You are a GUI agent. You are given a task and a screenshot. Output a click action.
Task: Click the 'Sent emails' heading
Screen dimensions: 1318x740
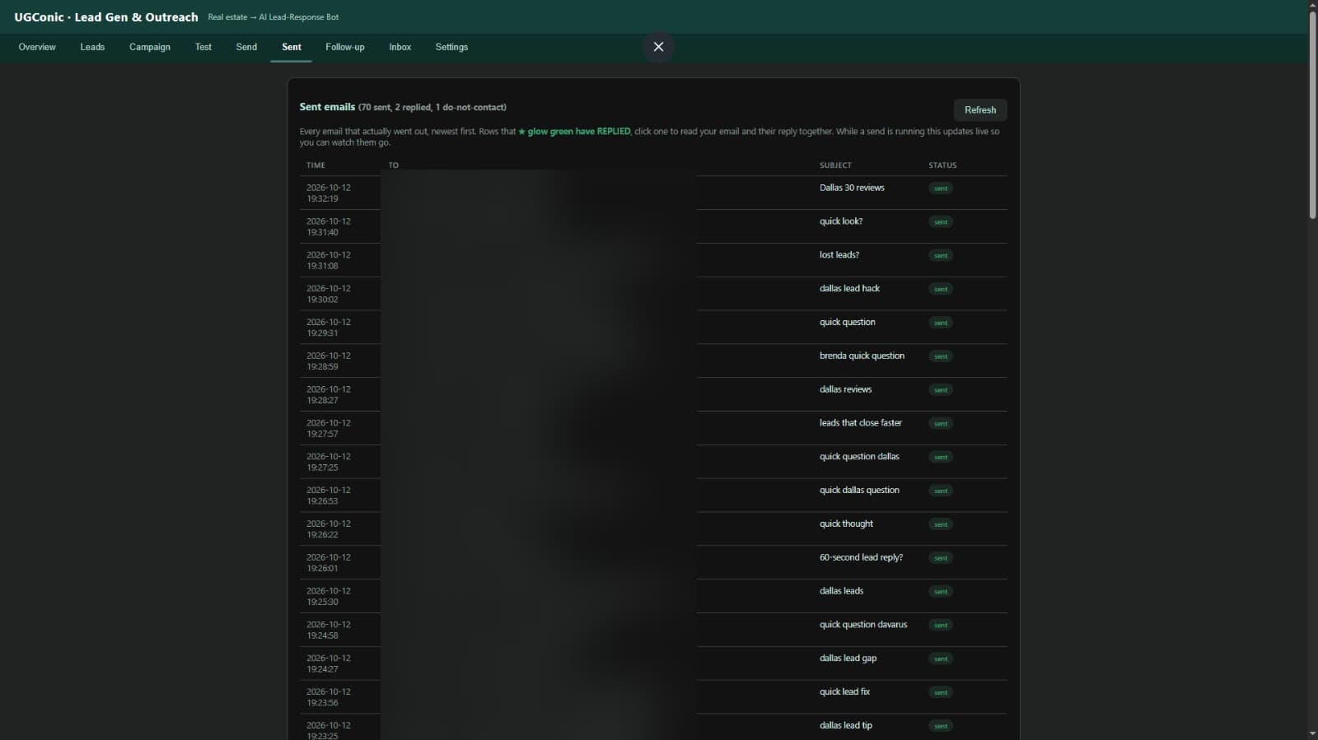pos(327,107)
